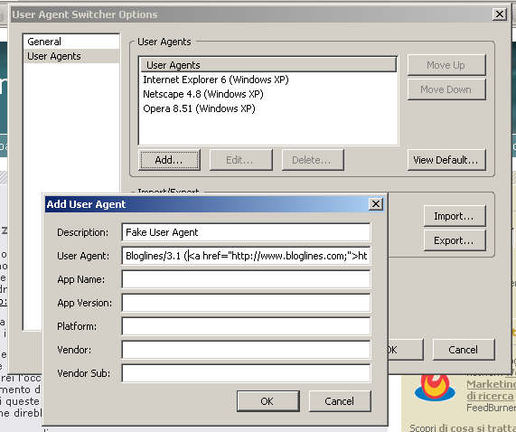
Task: Select Netscape 4.8 (Windows XP) entry
Action: (x=267, y=94)
